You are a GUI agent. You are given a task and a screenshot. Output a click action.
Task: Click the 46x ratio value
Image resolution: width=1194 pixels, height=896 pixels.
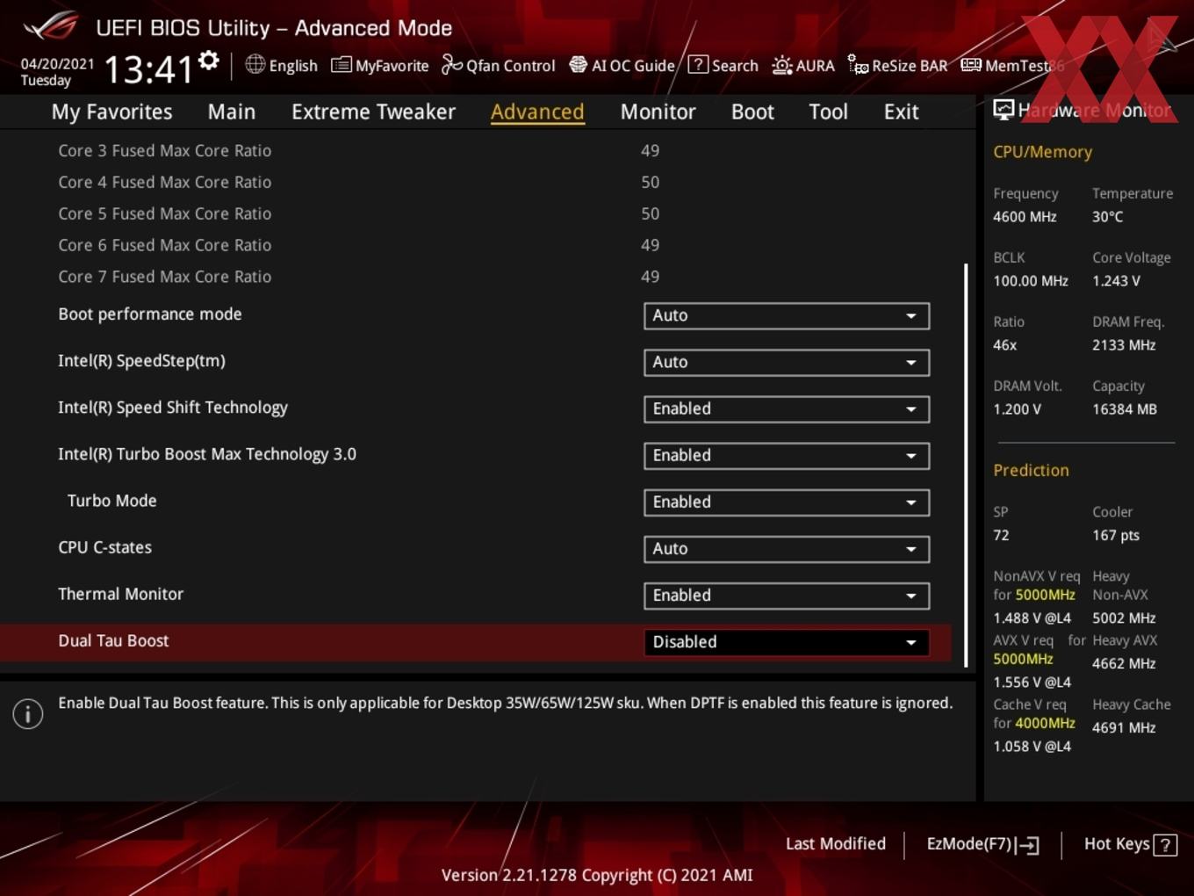(1004, 344)
